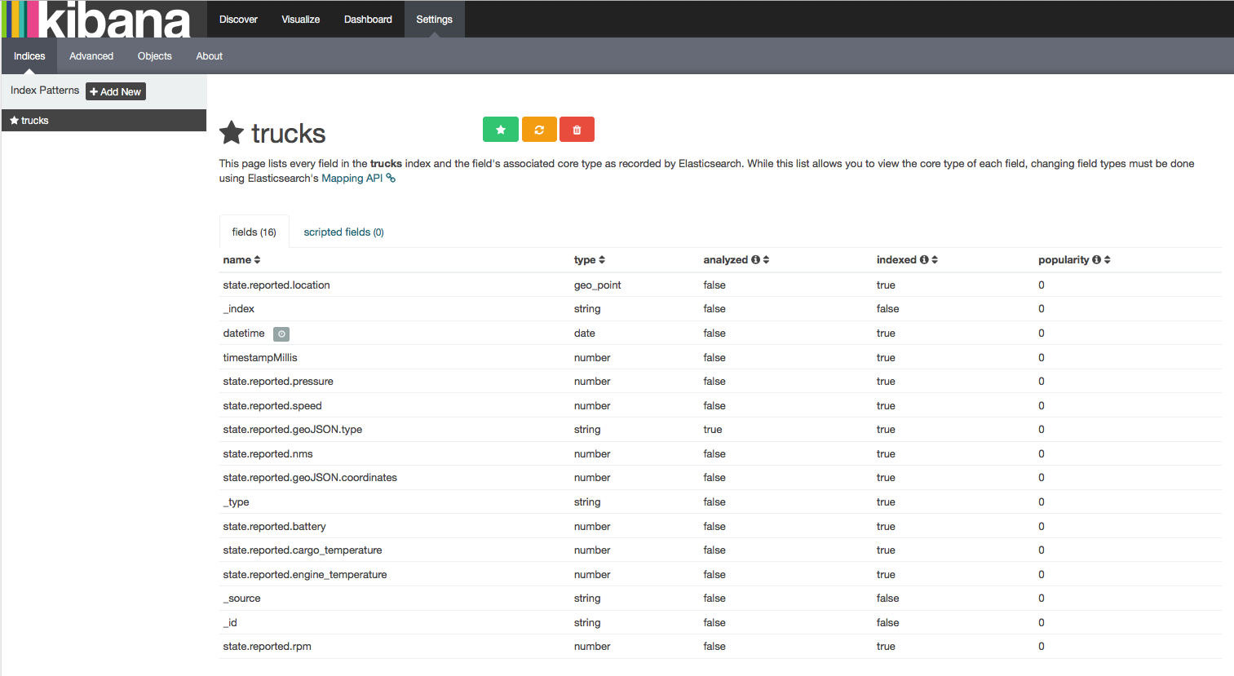Click Add New index pattern button
The image size is (1234, 676).
click(x=116, y=91)
